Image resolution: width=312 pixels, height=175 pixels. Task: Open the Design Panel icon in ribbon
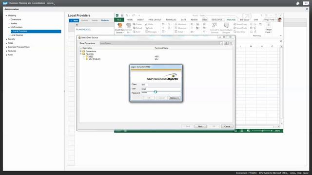(x=268, y=25)
